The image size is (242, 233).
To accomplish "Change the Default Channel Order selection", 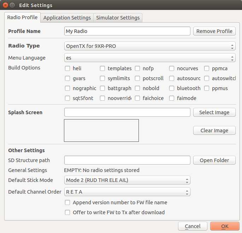I will pyautogui.click(x=127, y=192).
